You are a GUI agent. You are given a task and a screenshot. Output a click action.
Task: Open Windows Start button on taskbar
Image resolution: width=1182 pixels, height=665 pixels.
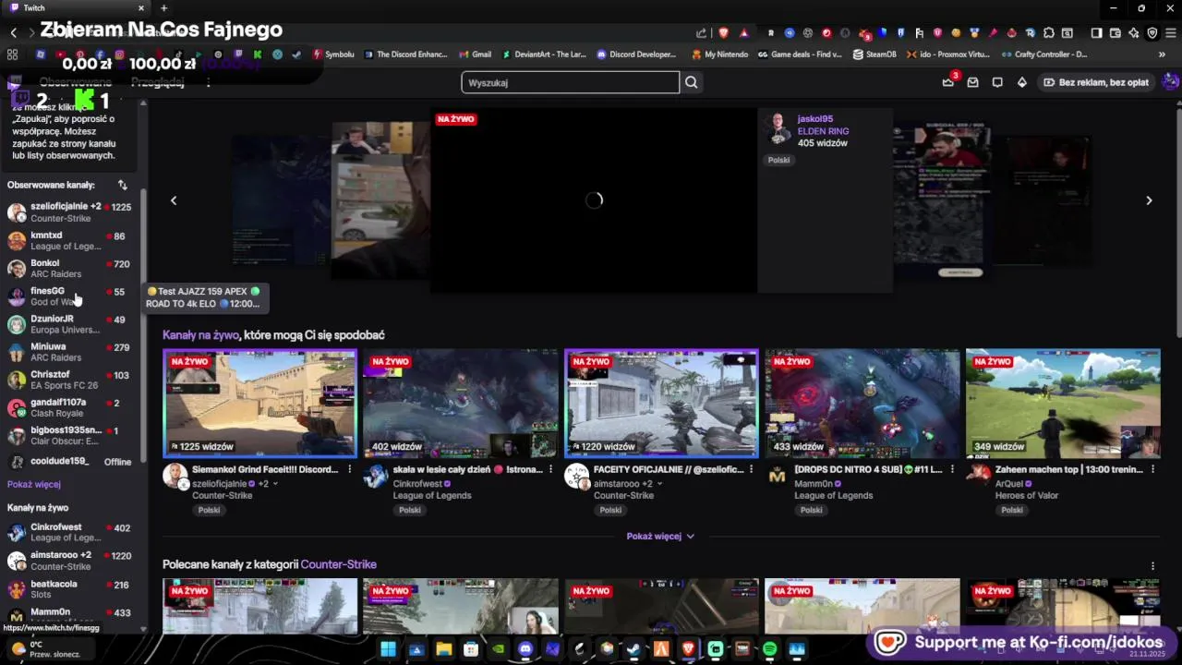pos(388,649)
